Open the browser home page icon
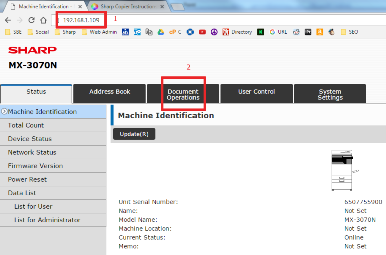The width and height of the screenshot is (386, 255). 43,20
